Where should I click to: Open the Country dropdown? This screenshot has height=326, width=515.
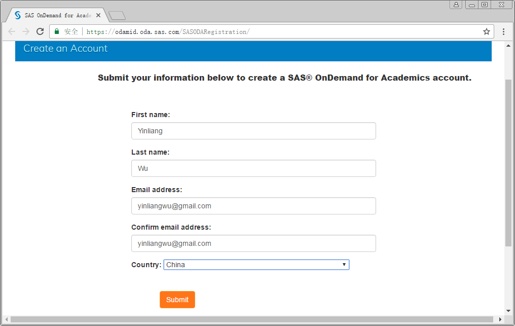[344, 264]
